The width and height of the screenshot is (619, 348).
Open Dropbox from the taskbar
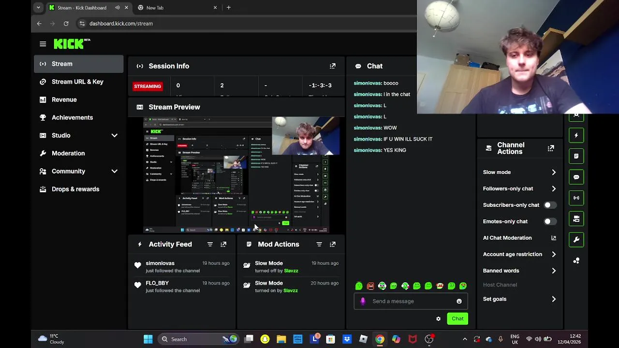coord(347,339)
